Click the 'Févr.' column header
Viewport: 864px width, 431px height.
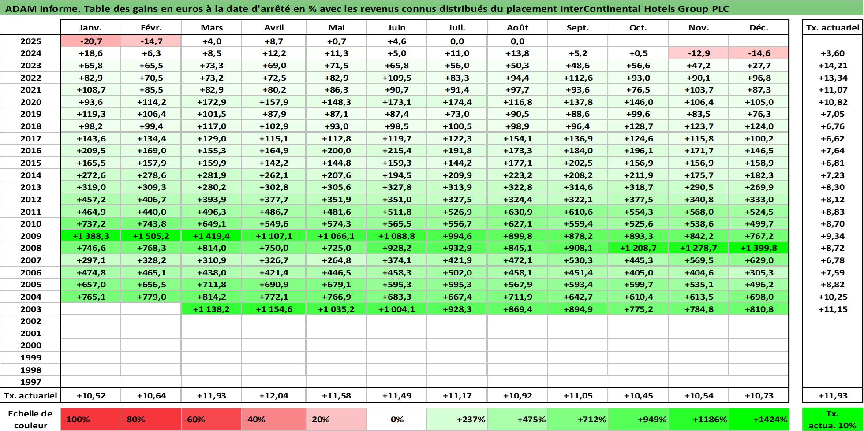coord(151,27)
